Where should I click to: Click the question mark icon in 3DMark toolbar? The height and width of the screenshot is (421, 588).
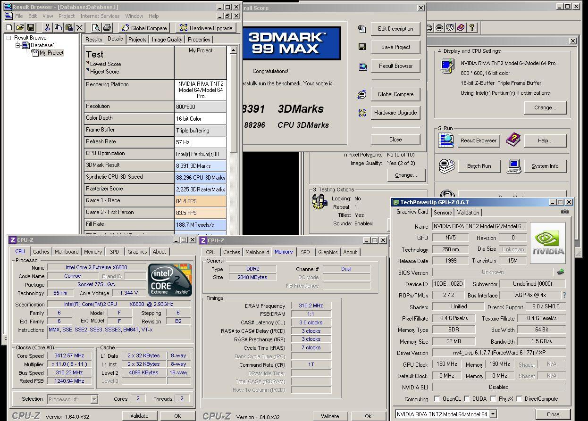point(472,27)
